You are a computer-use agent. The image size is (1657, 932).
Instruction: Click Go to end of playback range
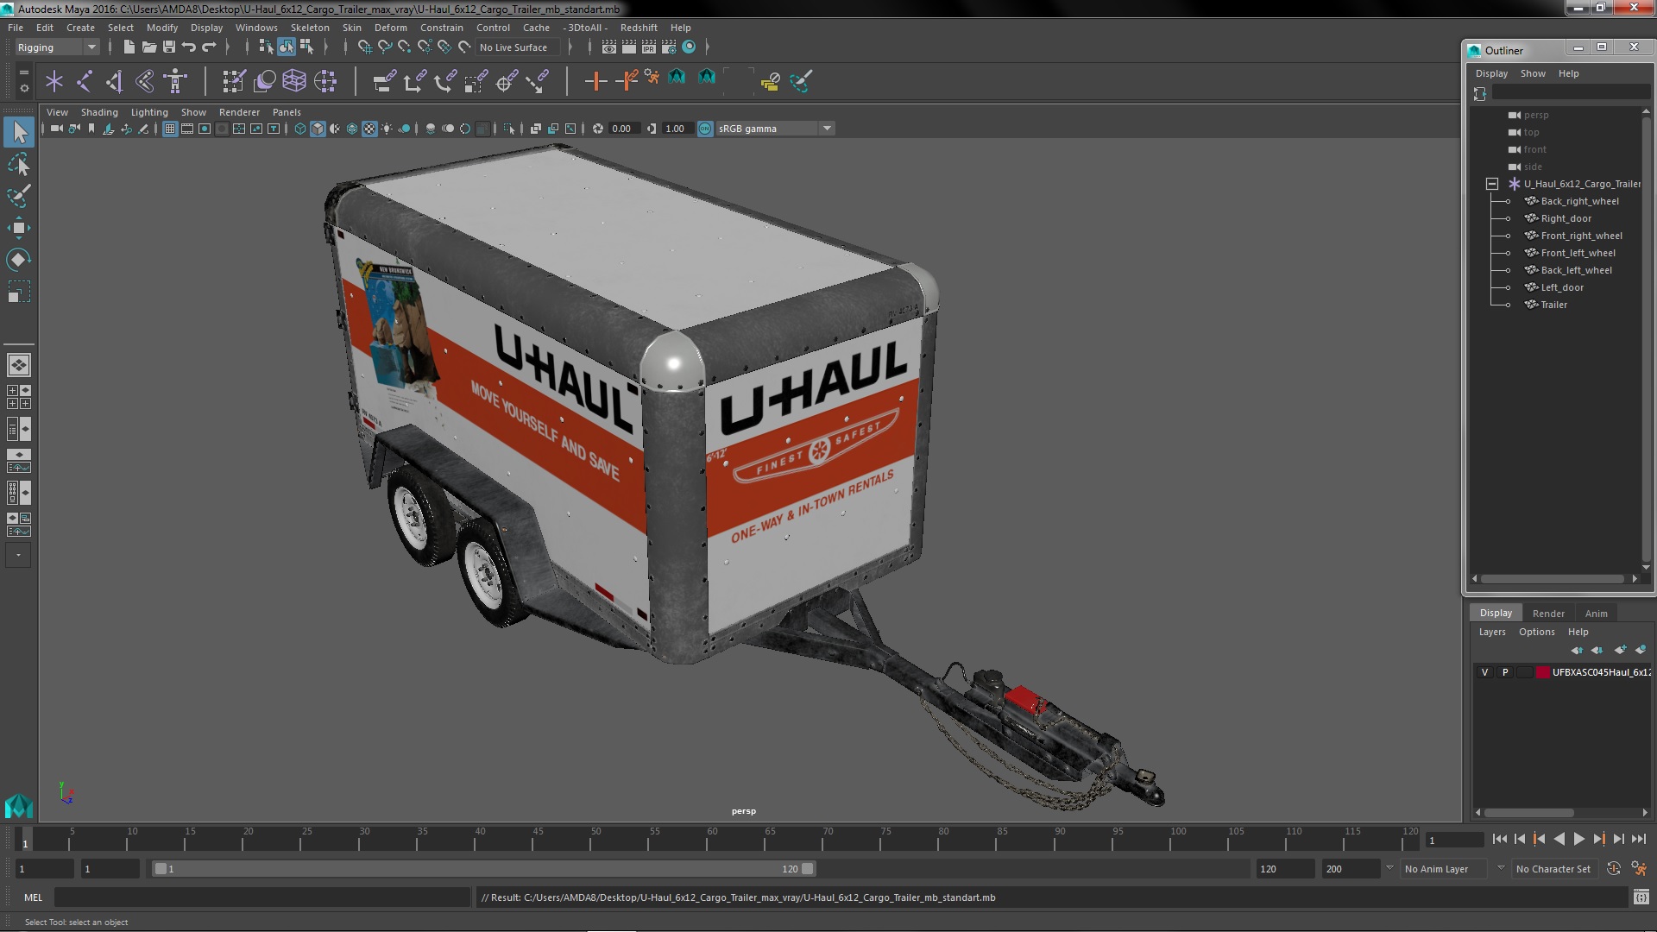pyautogui.click(x=1638, y=839)
